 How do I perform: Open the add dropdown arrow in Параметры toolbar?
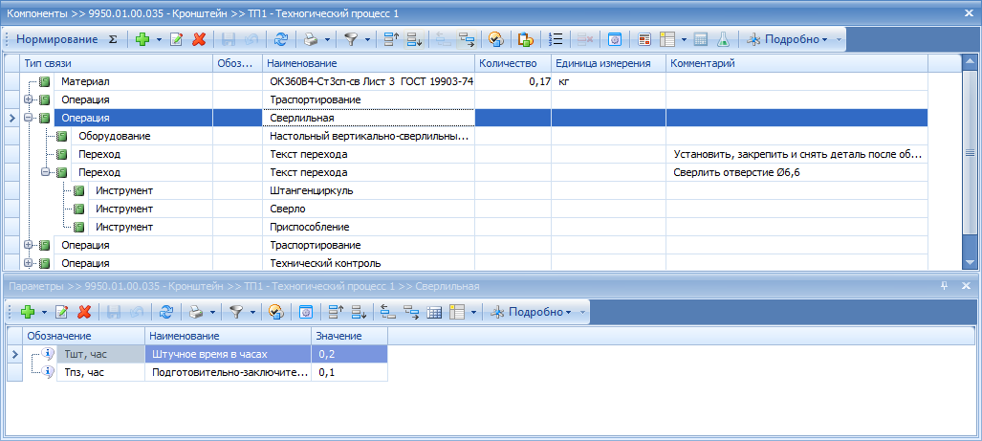pos(44,311)
